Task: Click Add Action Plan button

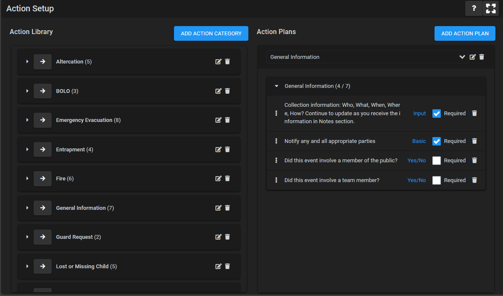Action: coord(465,33)
